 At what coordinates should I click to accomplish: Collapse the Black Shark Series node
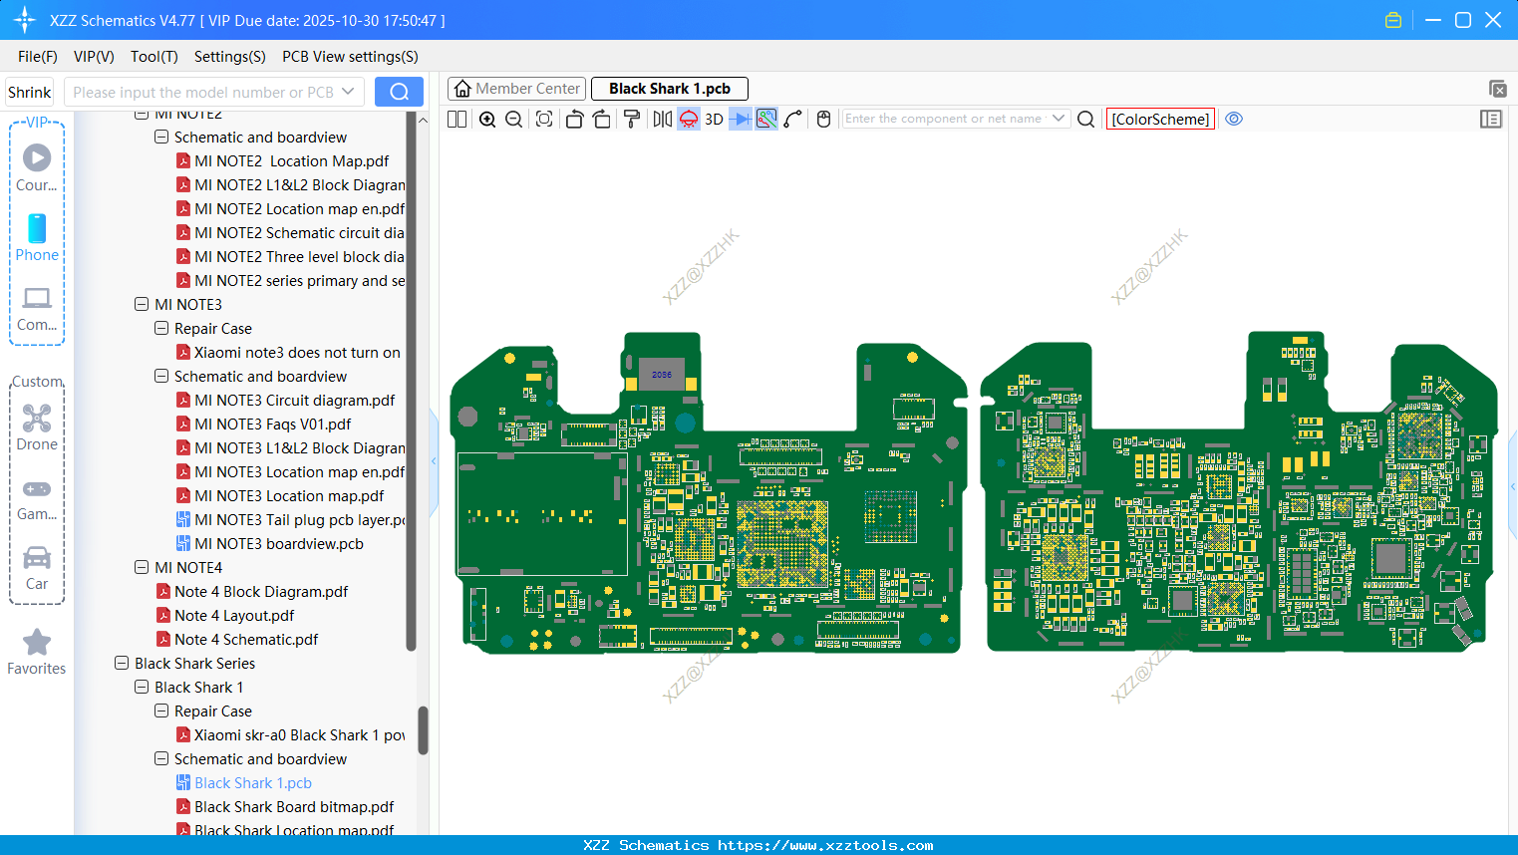pyautogui.click(x=122, y=664)
